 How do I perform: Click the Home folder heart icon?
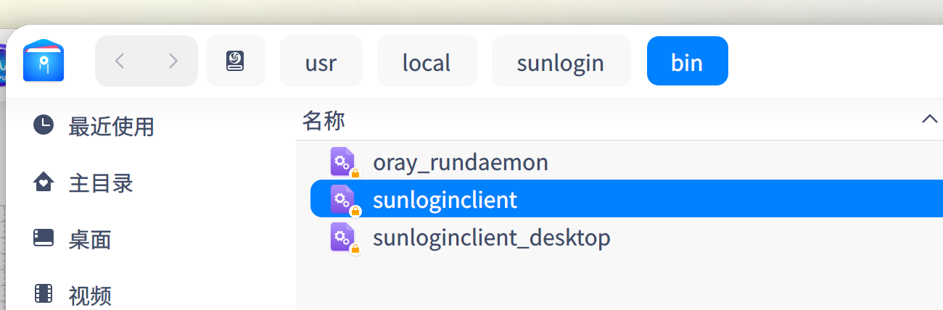(44, 182)
